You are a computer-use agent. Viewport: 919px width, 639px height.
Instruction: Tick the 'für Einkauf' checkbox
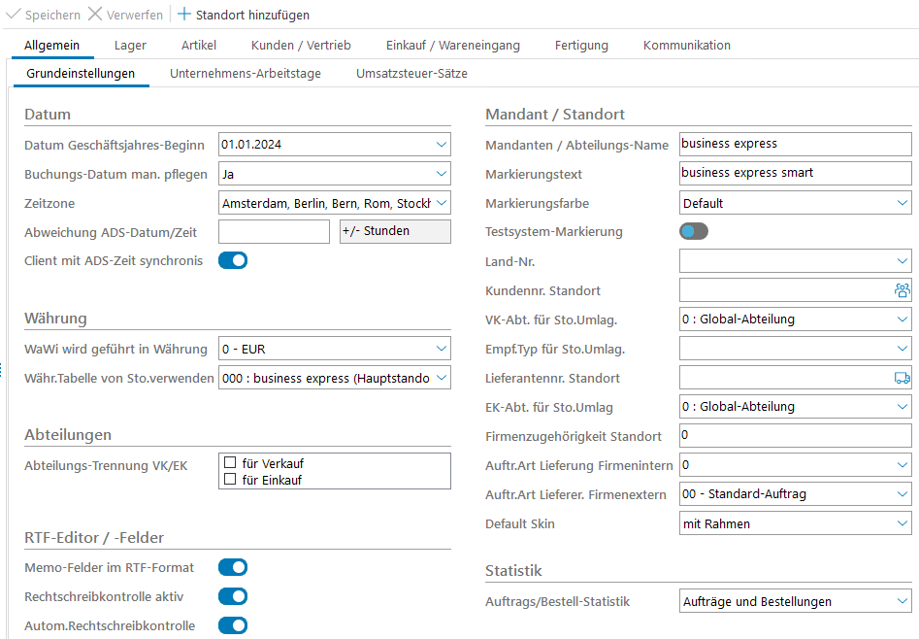click(231, 479)
